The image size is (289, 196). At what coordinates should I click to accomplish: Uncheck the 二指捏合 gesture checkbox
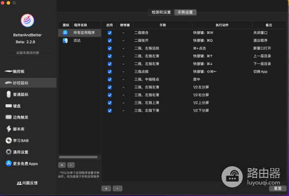110,33
